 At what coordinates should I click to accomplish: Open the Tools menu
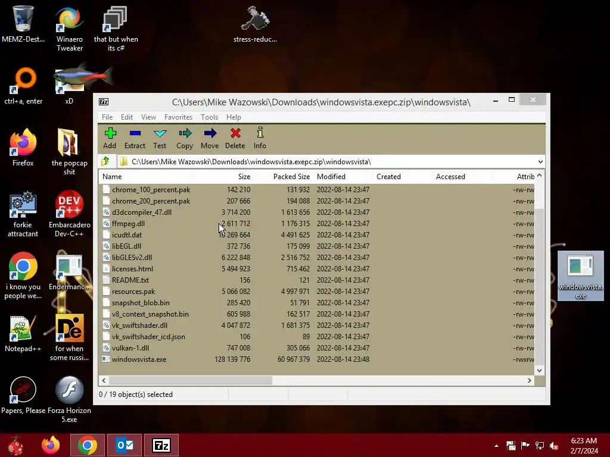click(209, 117)
